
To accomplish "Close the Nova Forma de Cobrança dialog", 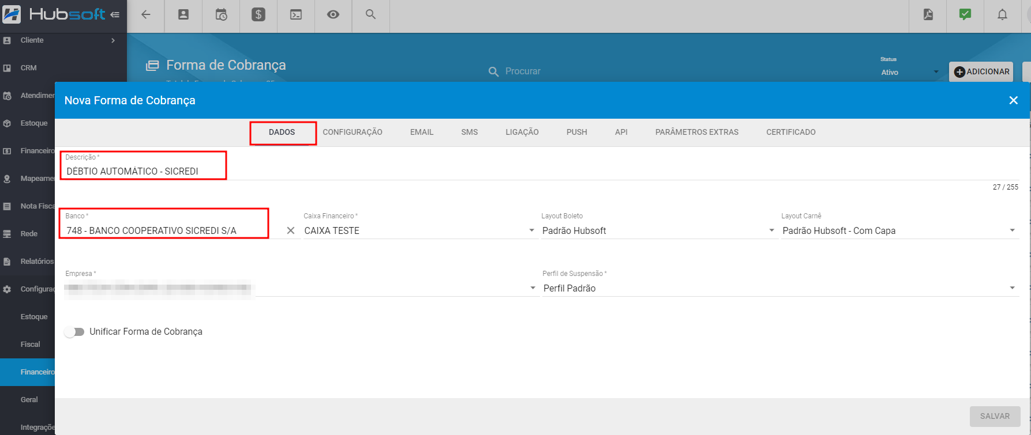I will coord(1013,100).
